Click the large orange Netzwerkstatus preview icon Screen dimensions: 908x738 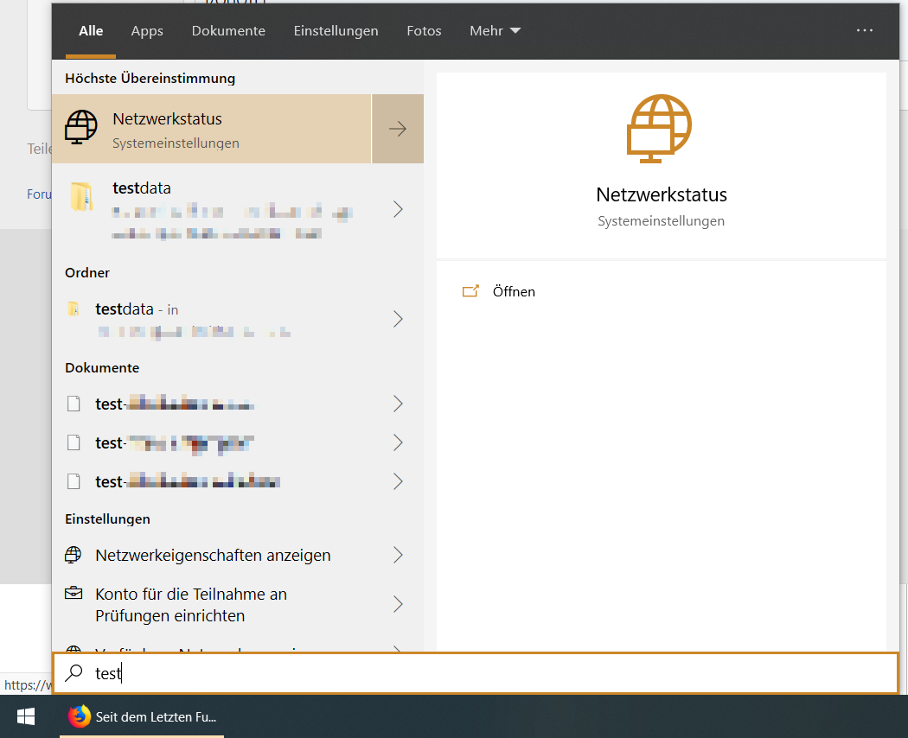(659, 129)
